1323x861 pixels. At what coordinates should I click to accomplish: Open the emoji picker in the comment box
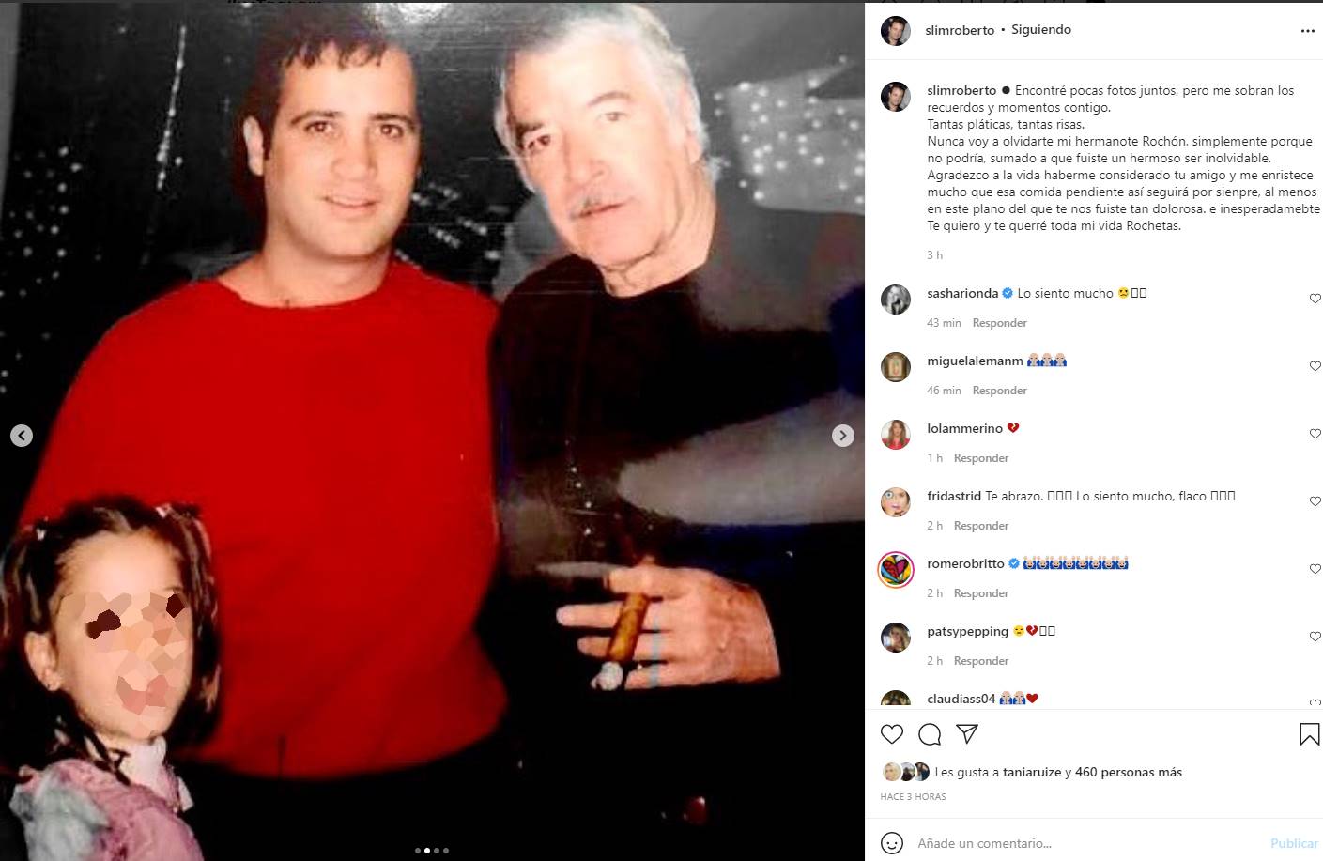[x=892, y=843]
